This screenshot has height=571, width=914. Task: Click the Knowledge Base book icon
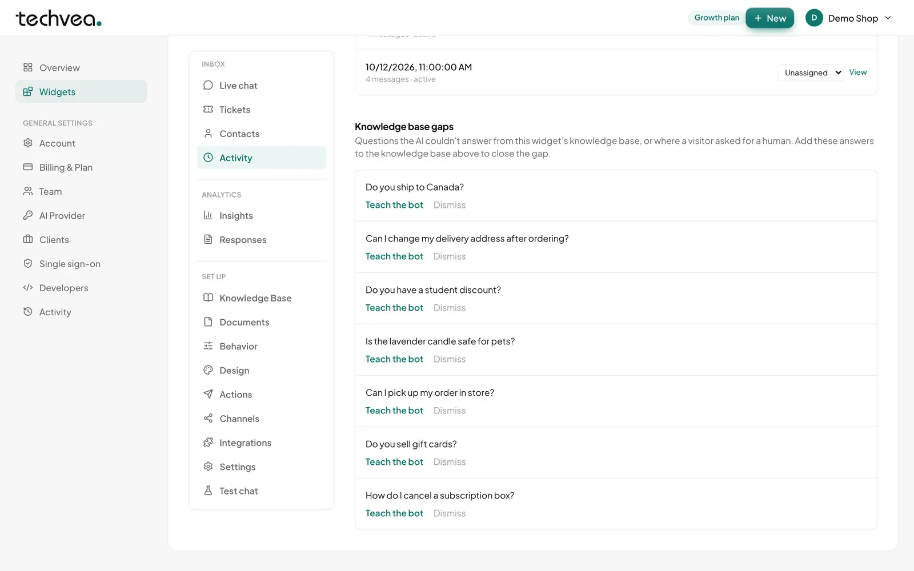coord(208,297)
